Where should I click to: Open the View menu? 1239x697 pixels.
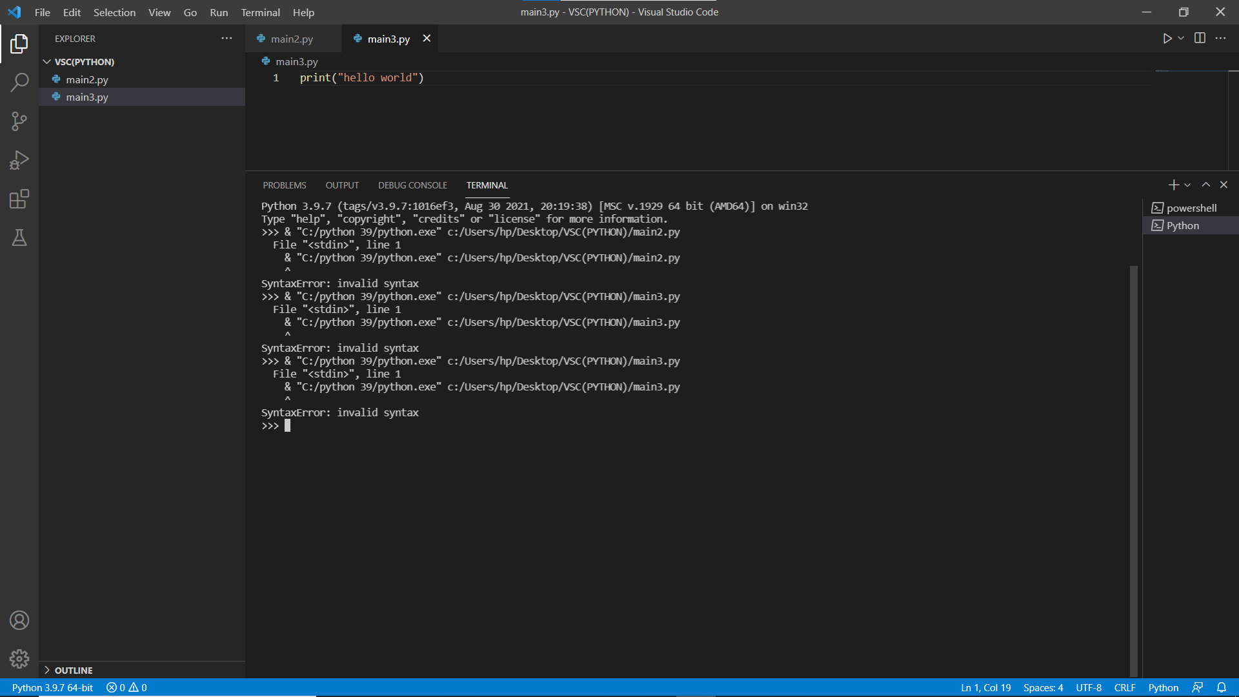pos(159,12)
